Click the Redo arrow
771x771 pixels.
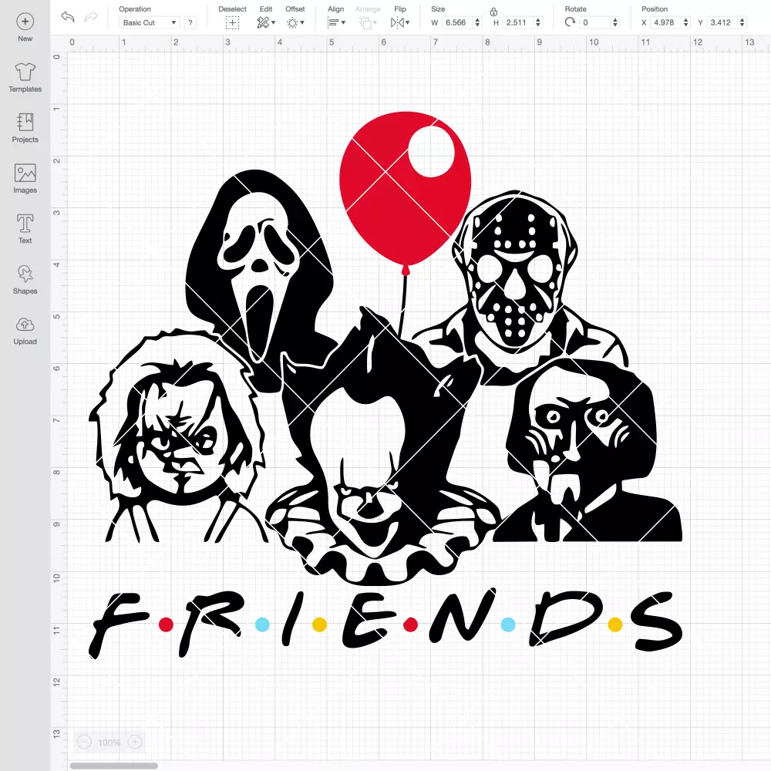pos(91,17)
